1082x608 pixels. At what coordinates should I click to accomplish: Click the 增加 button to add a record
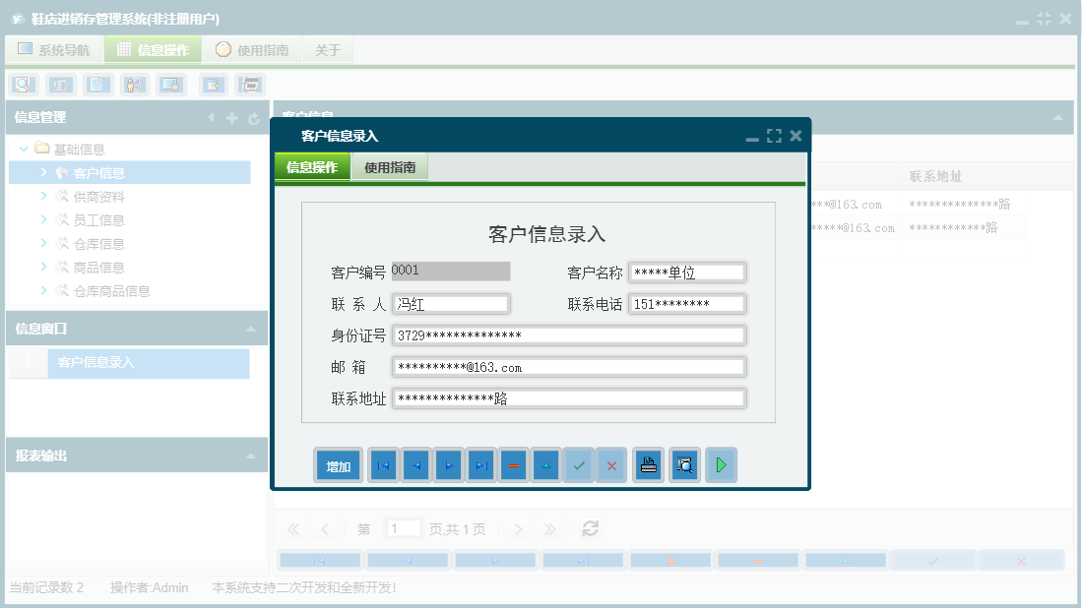[x=338, y=464]
